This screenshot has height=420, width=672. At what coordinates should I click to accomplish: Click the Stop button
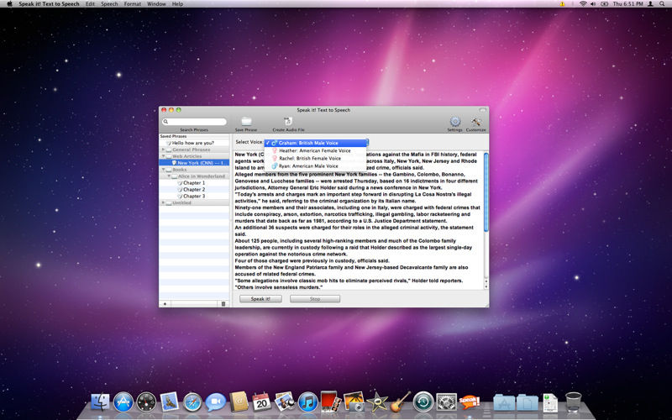[315, 299]
